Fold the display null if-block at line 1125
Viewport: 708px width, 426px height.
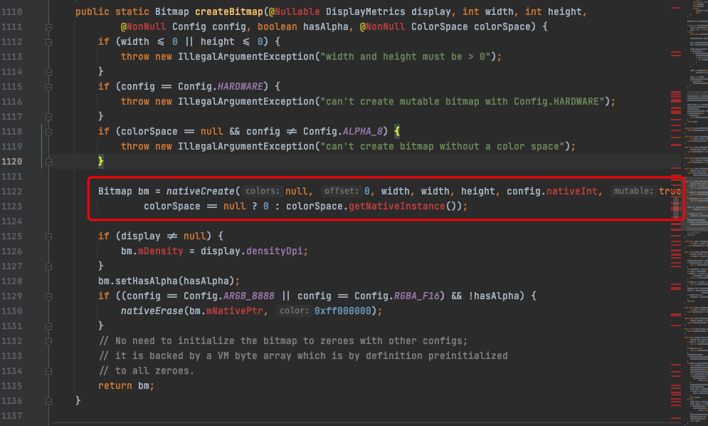click(x=49, y=237)
